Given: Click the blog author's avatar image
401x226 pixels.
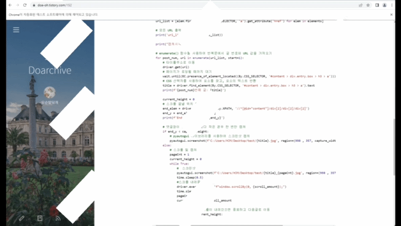Looking at the screenshot, I should click(50, 93).
